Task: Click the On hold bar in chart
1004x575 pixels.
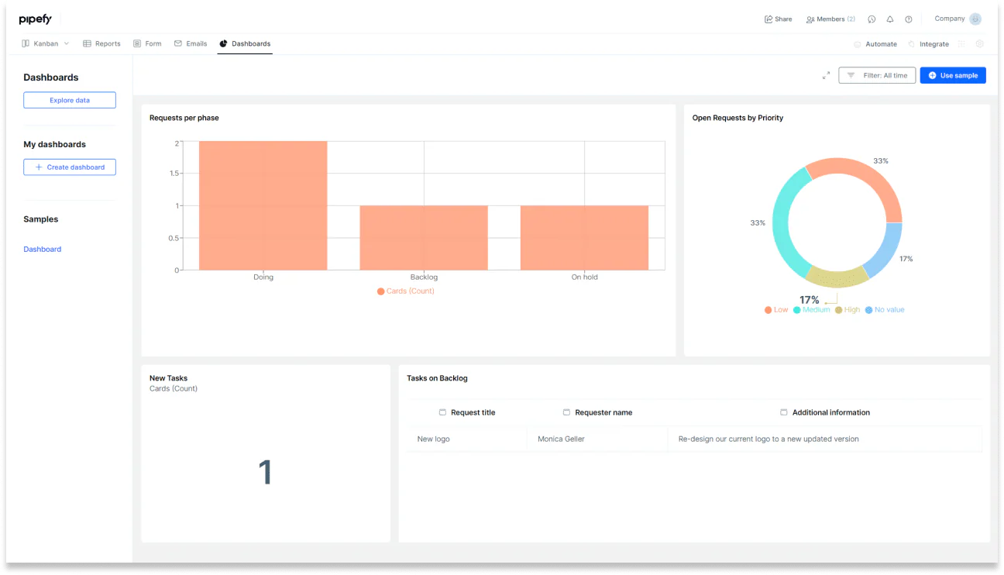Action: (584, 238)
